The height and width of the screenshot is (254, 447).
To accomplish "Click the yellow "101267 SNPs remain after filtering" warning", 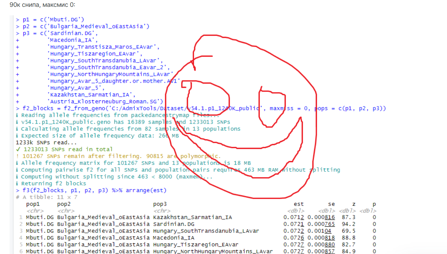I will [x=121, y=156].
